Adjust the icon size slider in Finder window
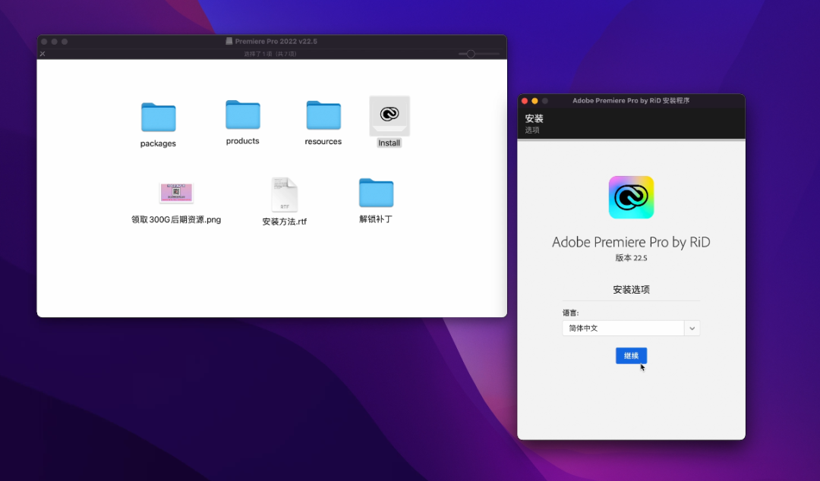820x481 pixels. coord(471,54)
